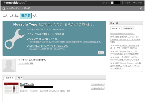Open コメント0件 link for First Website
Viewport: 145px width, 102px height.
44,91
